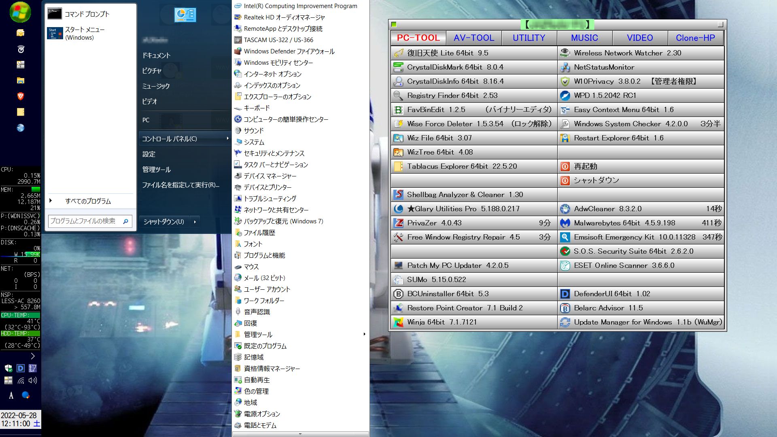This screenshot has height=437, width=777.
Task: Expand the 管理ツール submenu arrow in control panel list
Action: click(364, 334)
